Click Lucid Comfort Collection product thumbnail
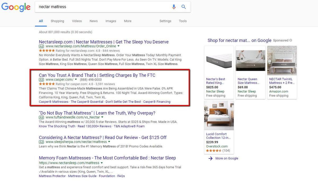Screen dimensions: 318x181 (x=219, y=116)
